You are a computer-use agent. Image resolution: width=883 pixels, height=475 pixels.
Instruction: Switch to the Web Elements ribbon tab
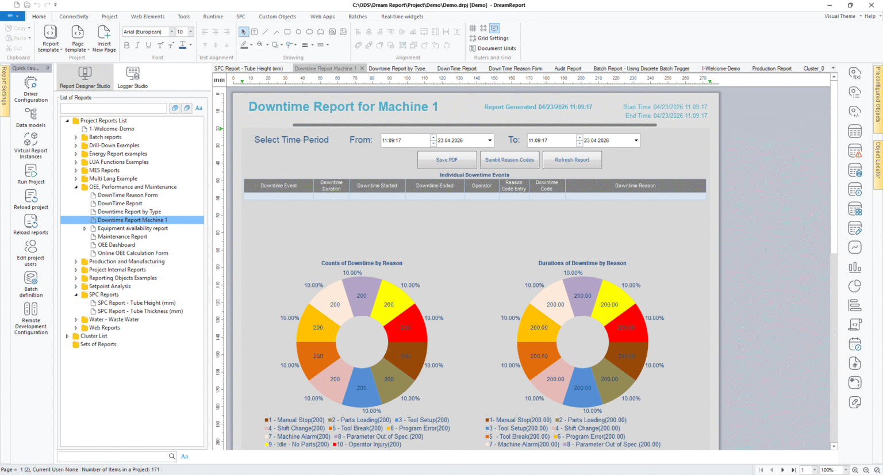148,17
